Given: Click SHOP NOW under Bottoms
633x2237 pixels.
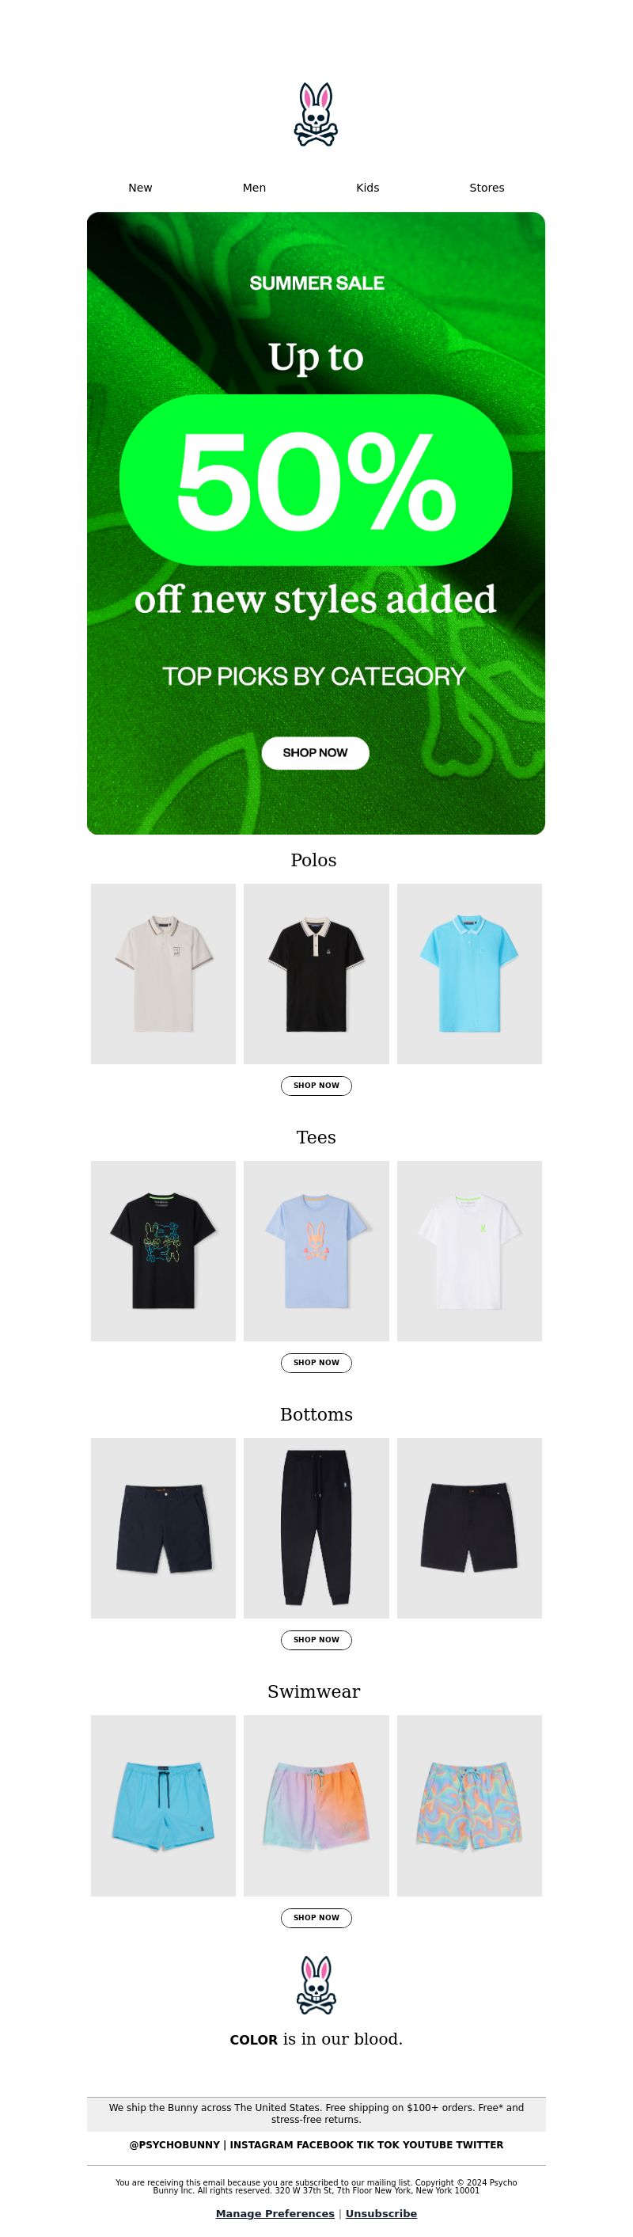Looking at the screenshot, I should 316,1639.
